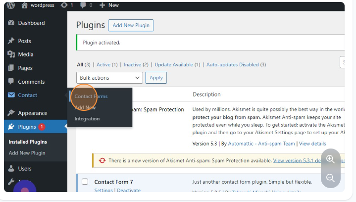
Task: Choose Integration in the Contact submenu
Action: [x=87, y=119]
